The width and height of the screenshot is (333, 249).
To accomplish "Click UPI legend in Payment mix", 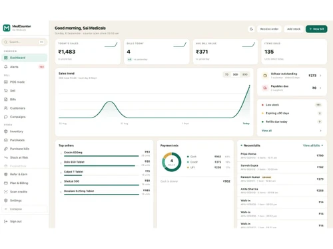I will click(x=208, y=167).
